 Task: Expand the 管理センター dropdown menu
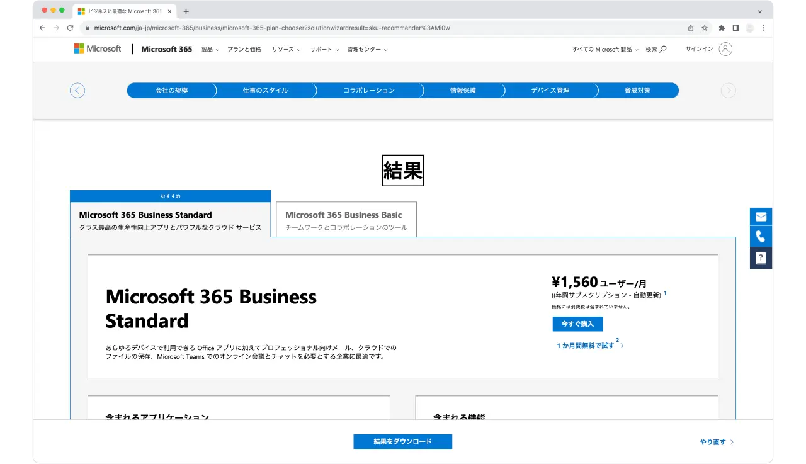tap(367, 49)
